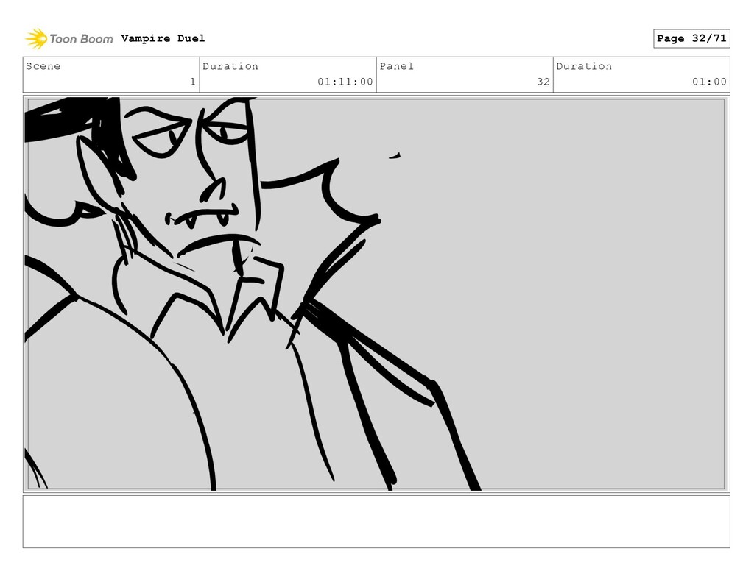
Task: Click the 'Page 32/71' page indicator box
Action: [691, 38]
